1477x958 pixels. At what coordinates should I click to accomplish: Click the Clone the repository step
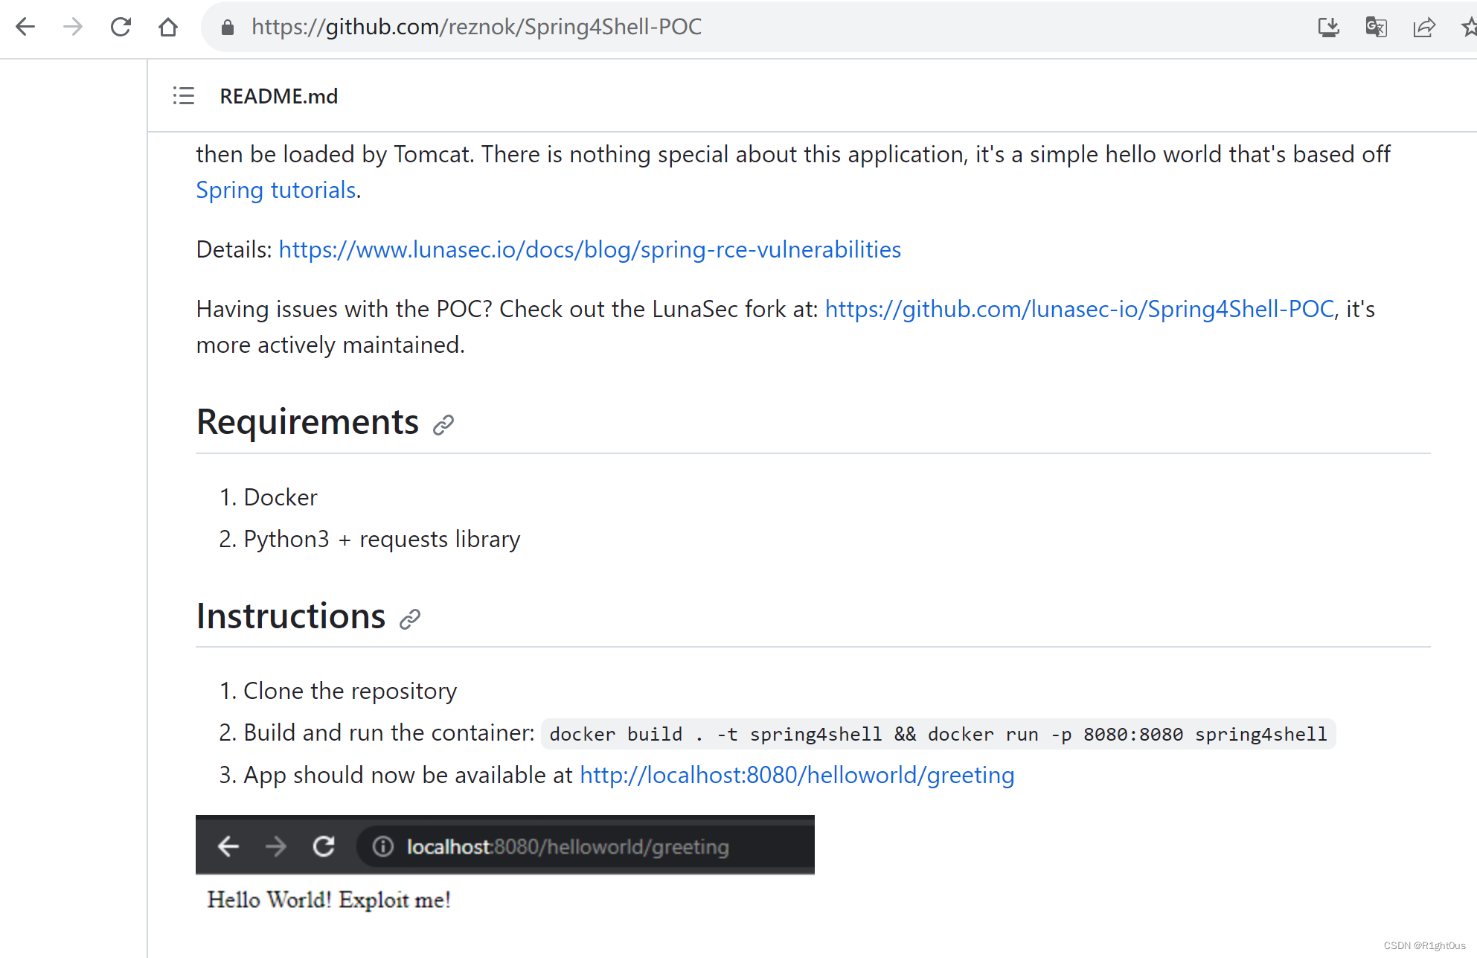350,691
